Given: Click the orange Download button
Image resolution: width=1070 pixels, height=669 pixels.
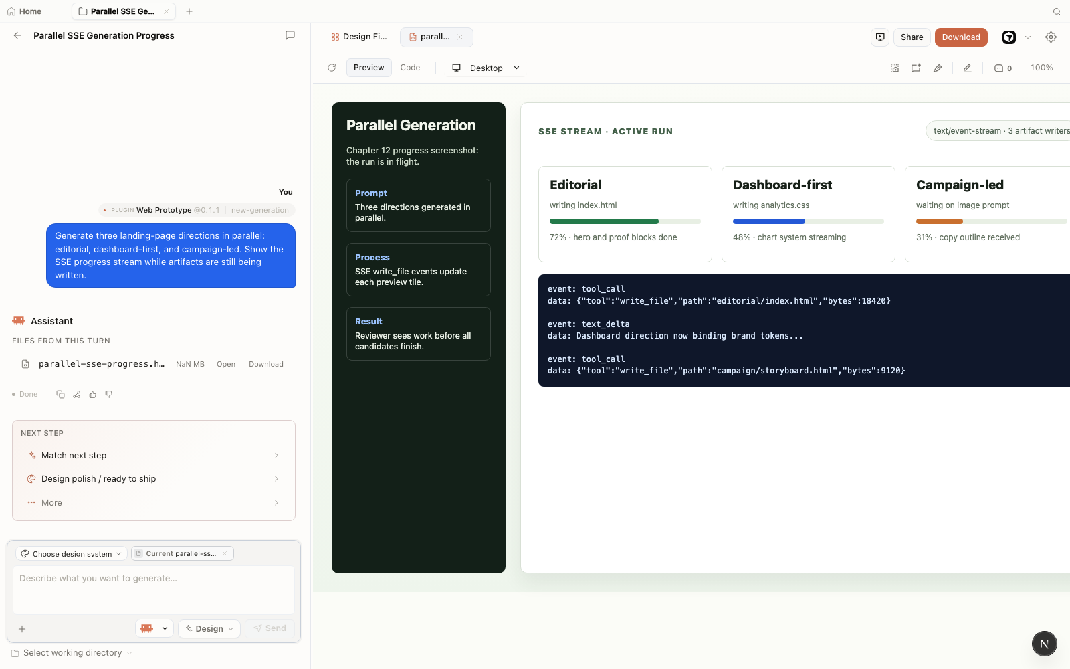Looking at the screenshot, I should click(961, 37).
